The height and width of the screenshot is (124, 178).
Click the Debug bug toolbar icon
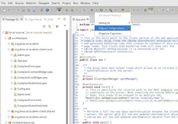tap(92, 10)
